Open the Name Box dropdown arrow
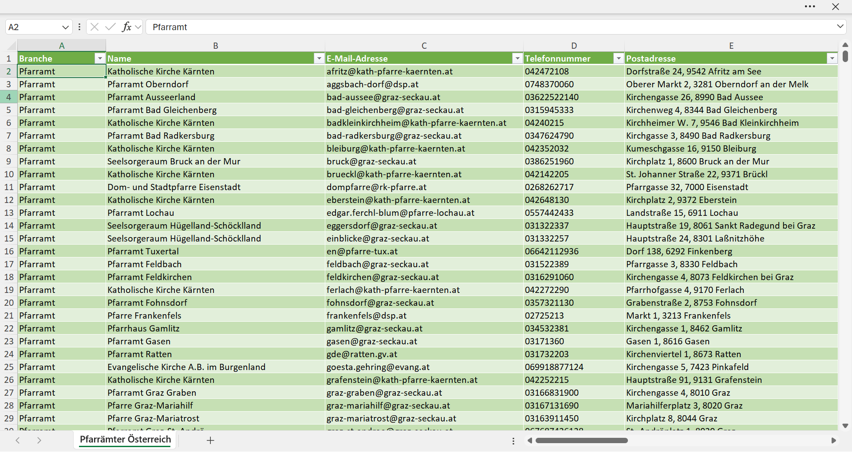Screen dimensions: 852x452 click(65, 27)
